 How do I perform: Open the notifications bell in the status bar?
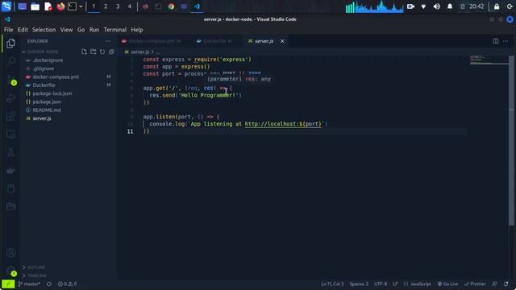pos(506,284)
